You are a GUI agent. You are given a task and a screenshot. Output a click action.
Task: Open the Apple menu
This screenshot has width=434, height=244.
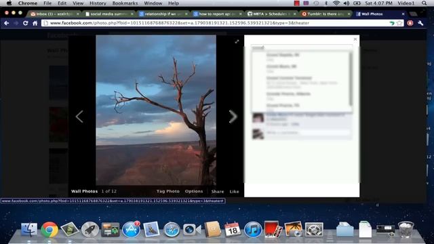(x=9, y=3)
